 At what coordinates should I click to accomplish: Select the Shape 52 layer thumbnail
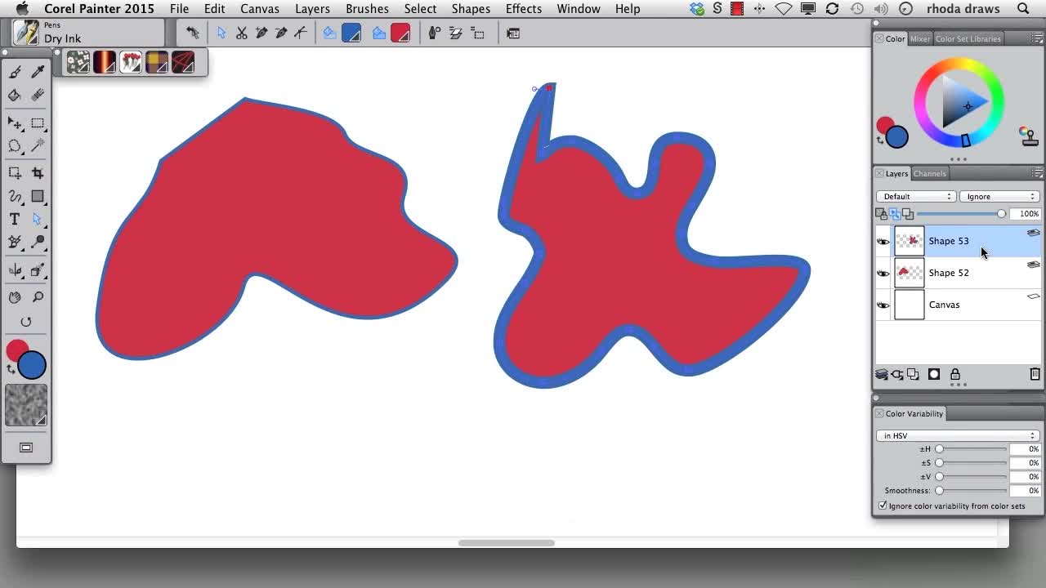[910, 273]
